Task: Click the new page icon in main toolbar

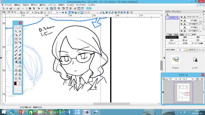Action: coord(3,8)
